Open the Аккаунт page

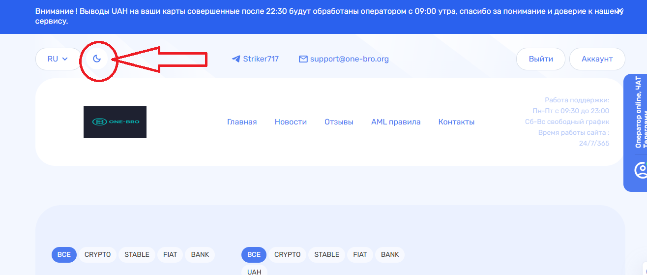click(x=597, y=59)
